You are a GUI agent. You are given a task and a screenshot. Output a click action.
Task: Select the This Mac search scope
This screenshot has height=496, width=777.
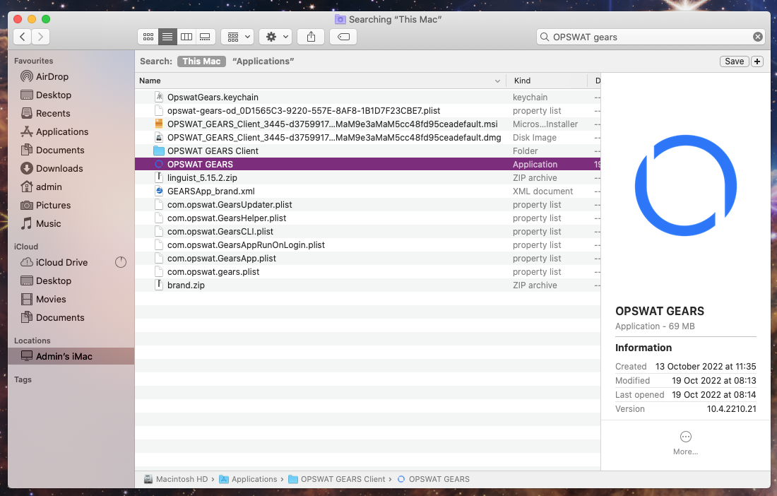(202, 61)
